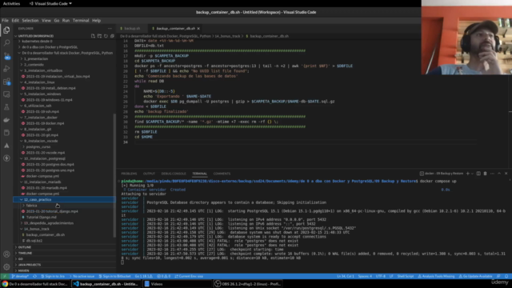Expand the TIMELINE section
Image resolution: width=512 pixels, height=288 pixels.
25,253
